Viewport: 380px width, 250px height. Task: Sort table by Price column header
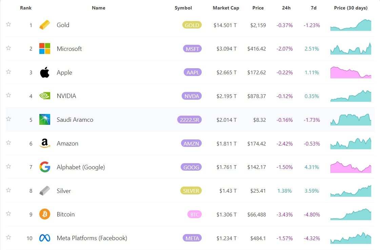[x=258, y=8]
